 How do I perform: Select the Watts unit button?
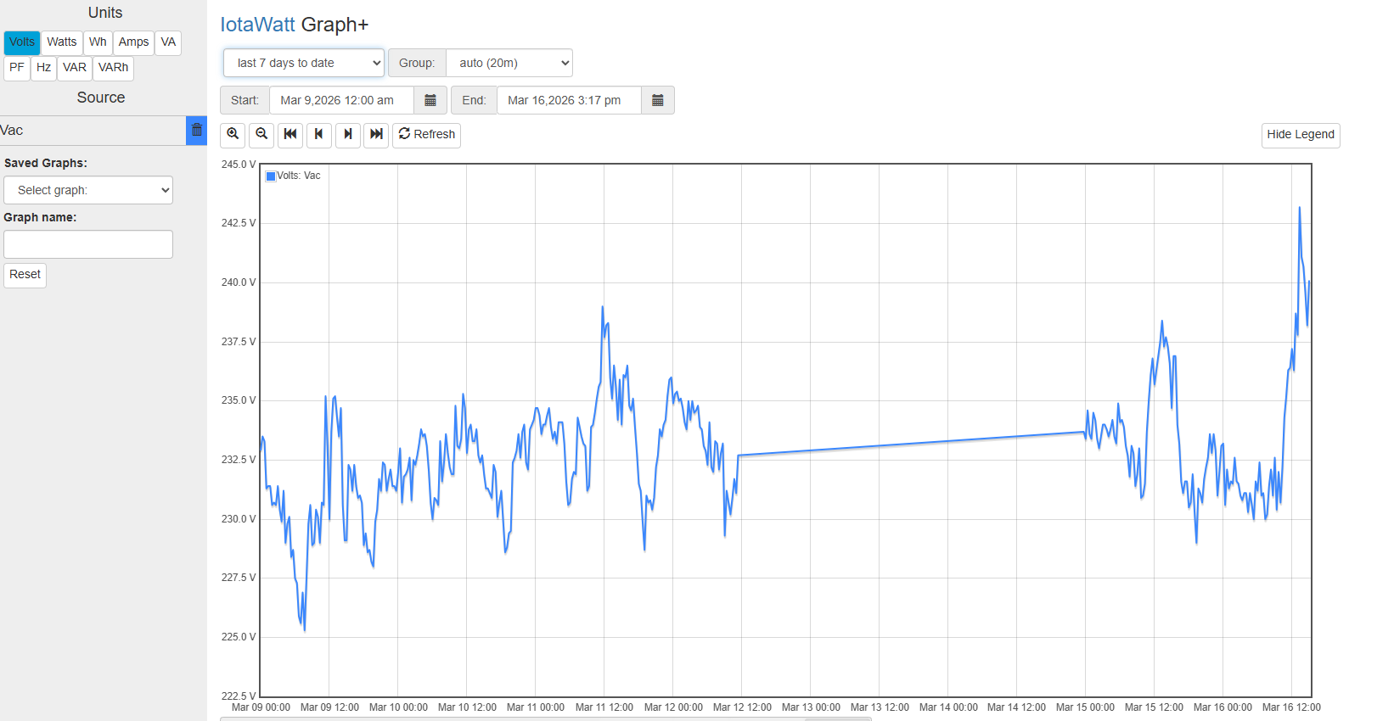62,42
